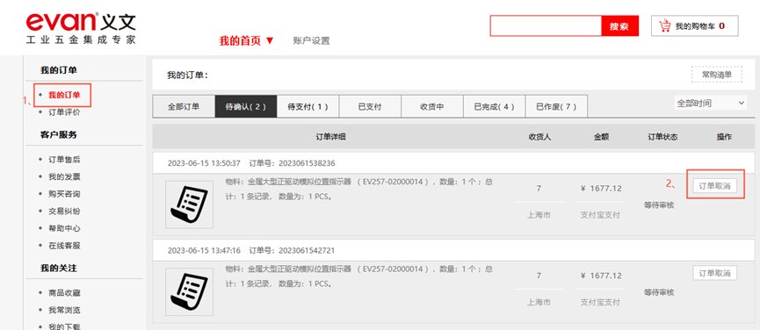Open 商品收藏 sidebar link
This screenshot has height=330, width=760.
[64, 293]
